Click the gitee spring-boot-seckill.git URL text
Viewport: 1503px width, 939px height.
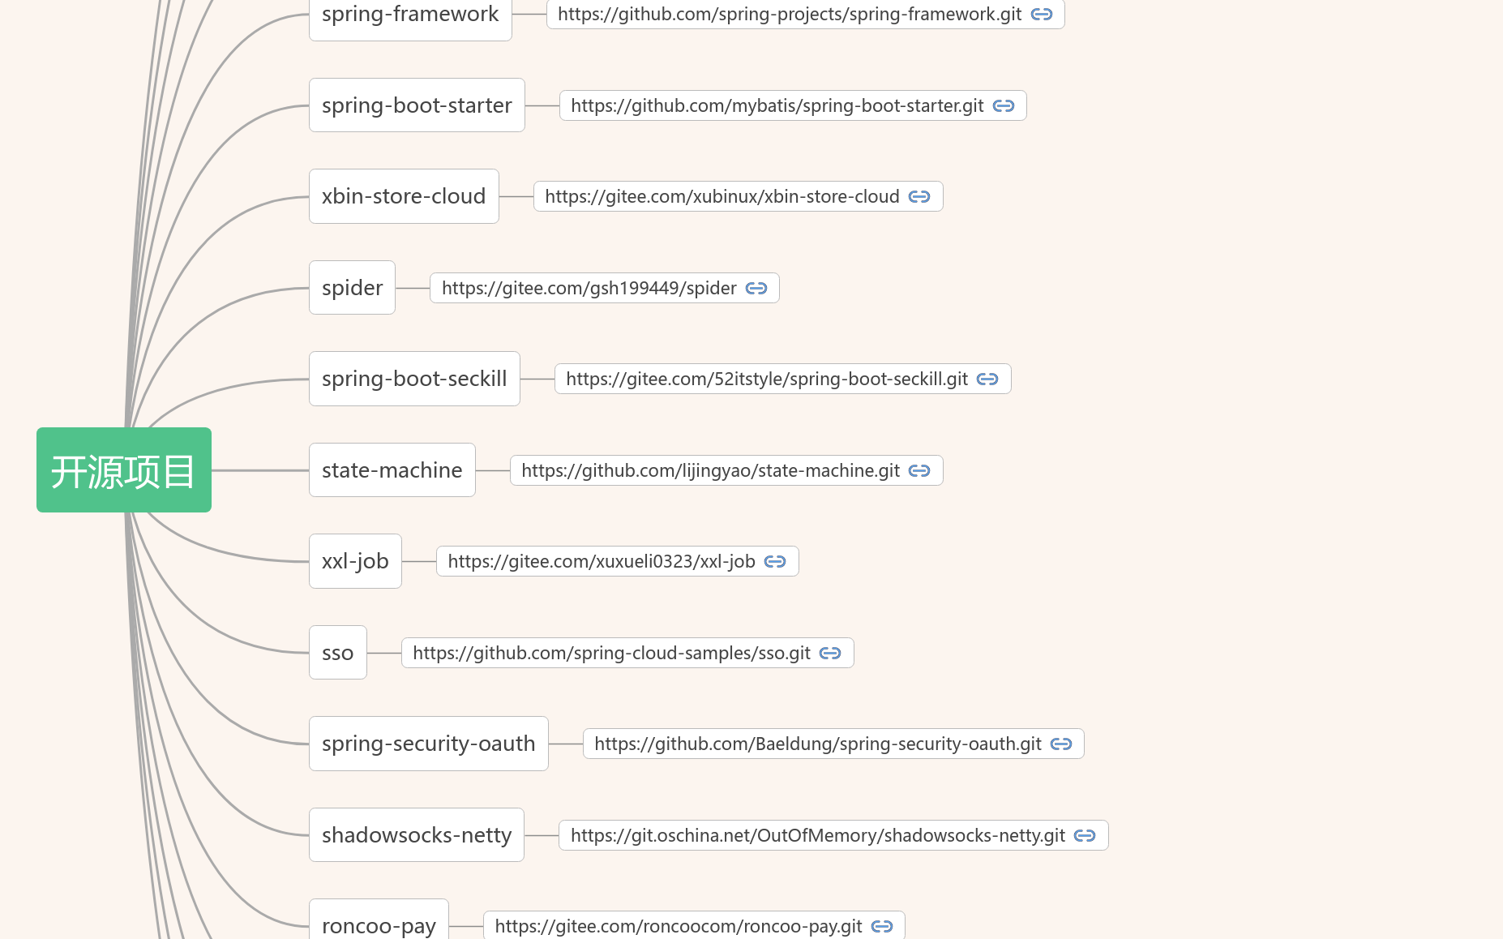(766, 379)
